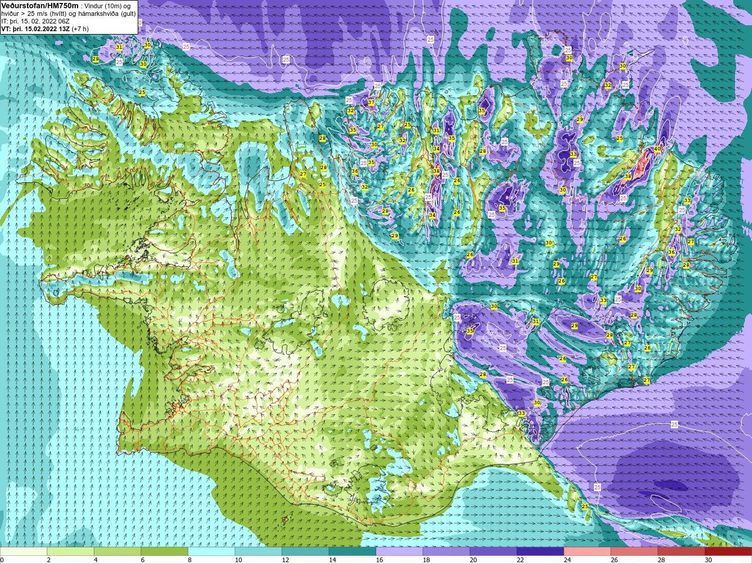Image resolution: width=752 pixels, height=564 pixels.
Task: Select the 26–28 m/s salmon legend swatch
Action: pyautogui.click(x=634, y=552)
